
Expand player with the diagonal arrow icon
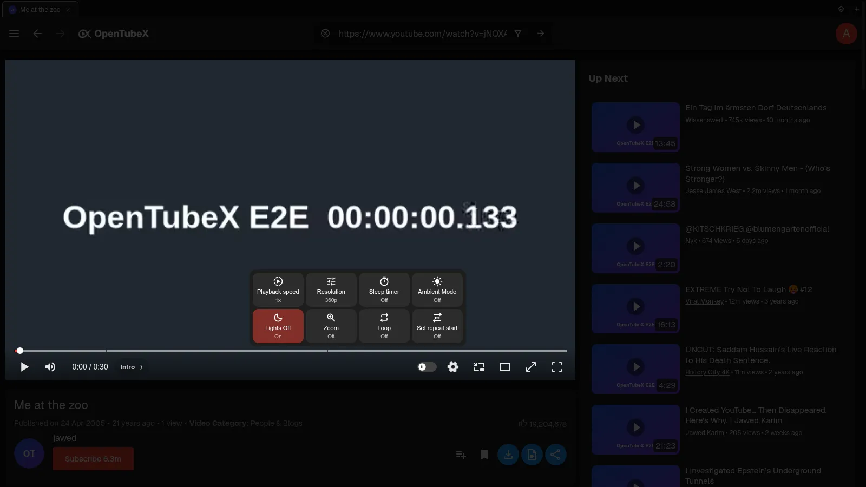(x=531, y=367)
